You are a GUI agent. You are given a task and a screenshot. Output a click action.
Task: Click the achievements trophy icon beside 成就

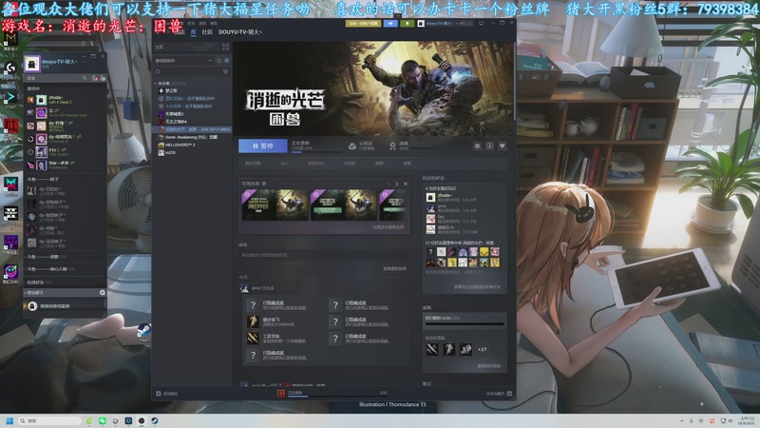pyautogui.click(x=392, y=146)
